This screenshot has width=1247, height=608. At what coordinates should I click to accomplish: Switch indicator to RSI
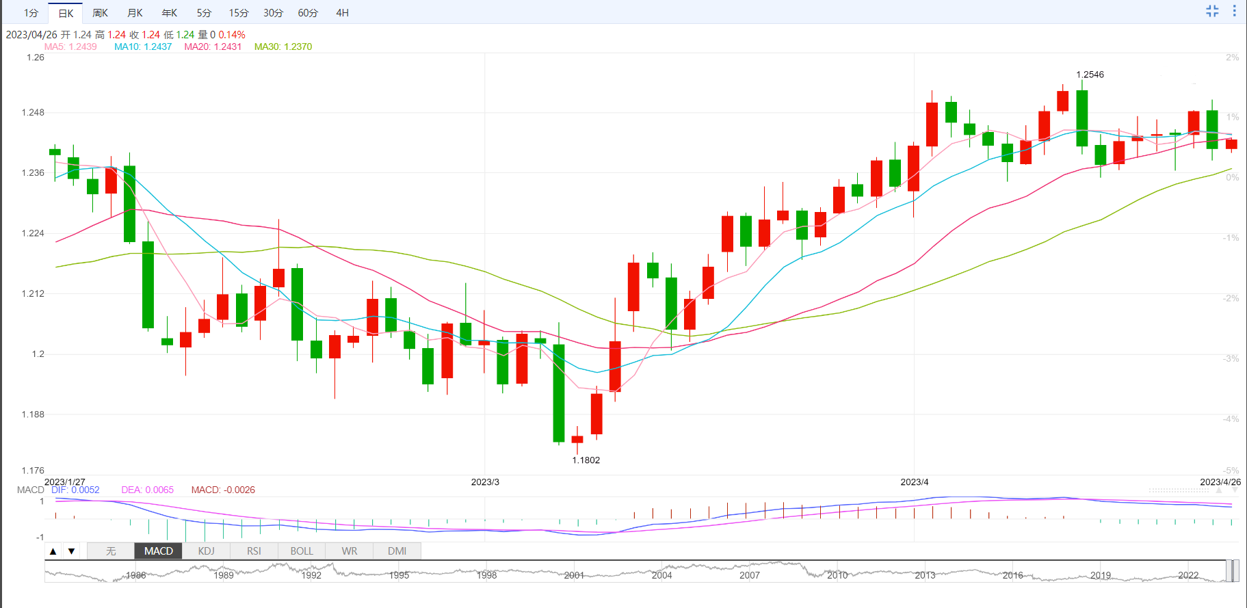point(254,551)
